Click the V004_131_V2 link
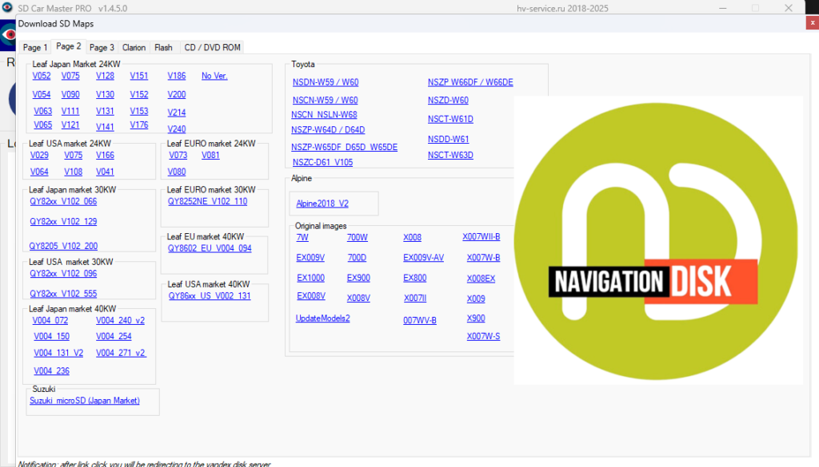819x467 pixels. pyautogui.click(x=58, y=352)
